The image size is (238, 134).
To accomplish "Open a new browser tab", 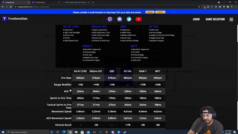I will [93, 2].
